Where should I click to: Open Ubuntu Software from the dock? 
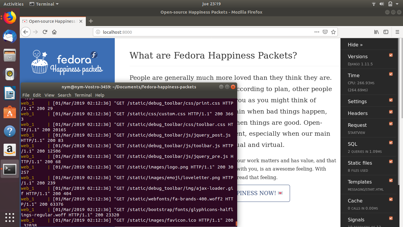(x=10, y=112)
